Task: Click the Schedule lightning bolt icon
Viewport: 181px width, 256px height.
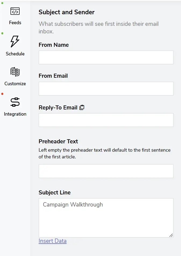Action: [x=15, y=42]
